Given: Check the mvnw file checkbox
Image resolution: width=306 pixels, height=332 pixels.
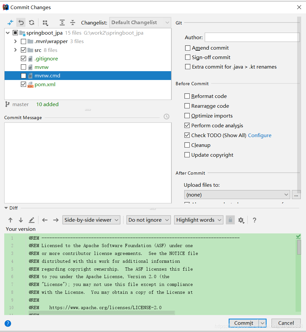Looking at the screenshot, I should point(23,67).
